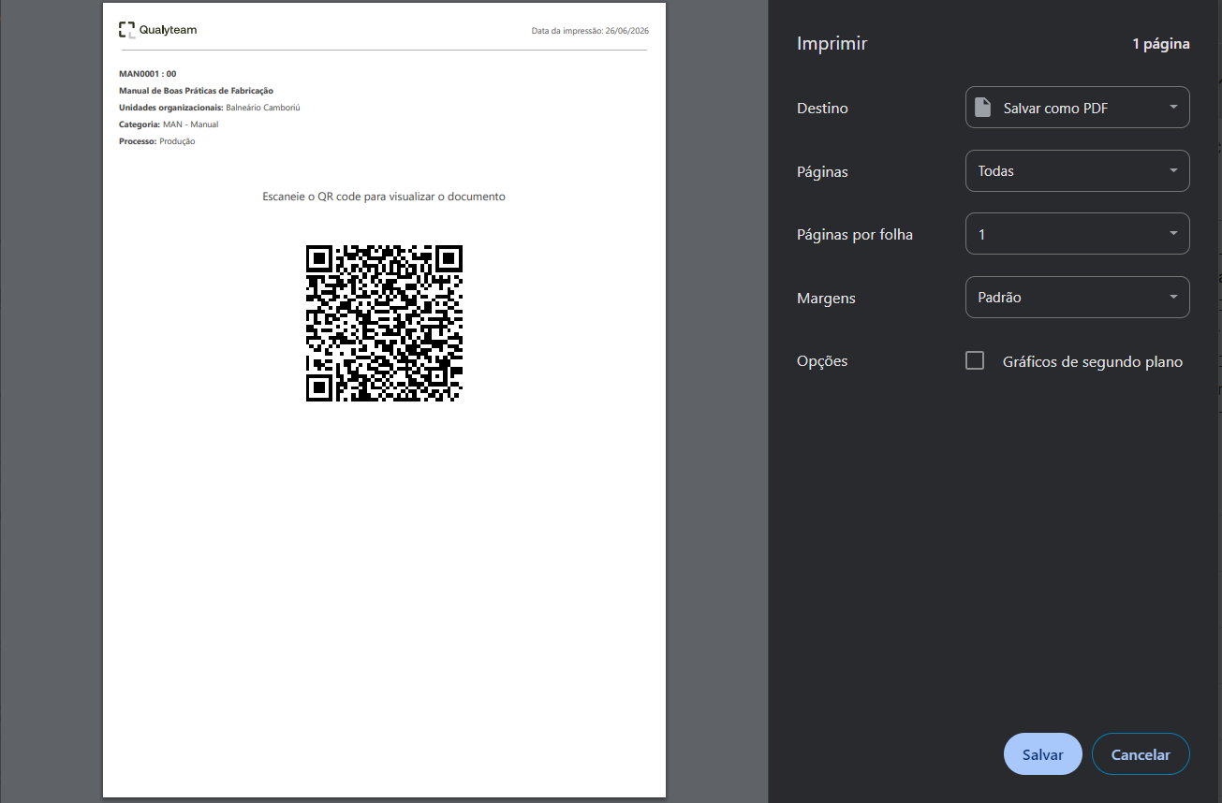
Task: Click the PDF file icon in Destino field
Action: point(982,108)
